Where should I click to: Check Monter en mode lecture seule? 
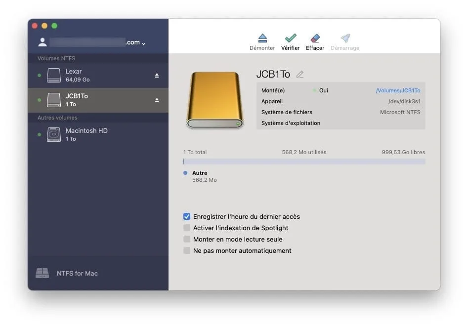187,239
